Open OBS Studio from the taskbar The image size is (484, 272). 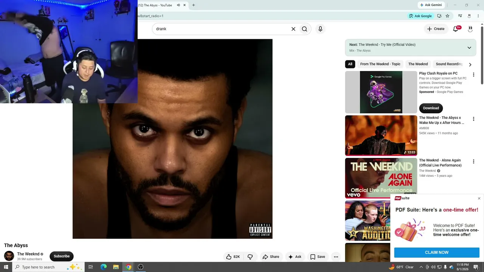(x=141, y=267)
